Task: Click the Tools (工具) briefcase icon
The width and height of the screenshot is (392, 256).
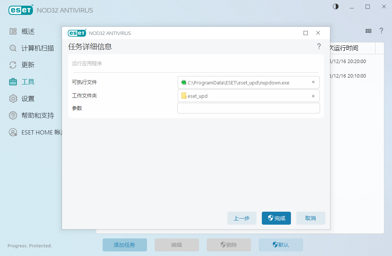Action: coord(13,82)
